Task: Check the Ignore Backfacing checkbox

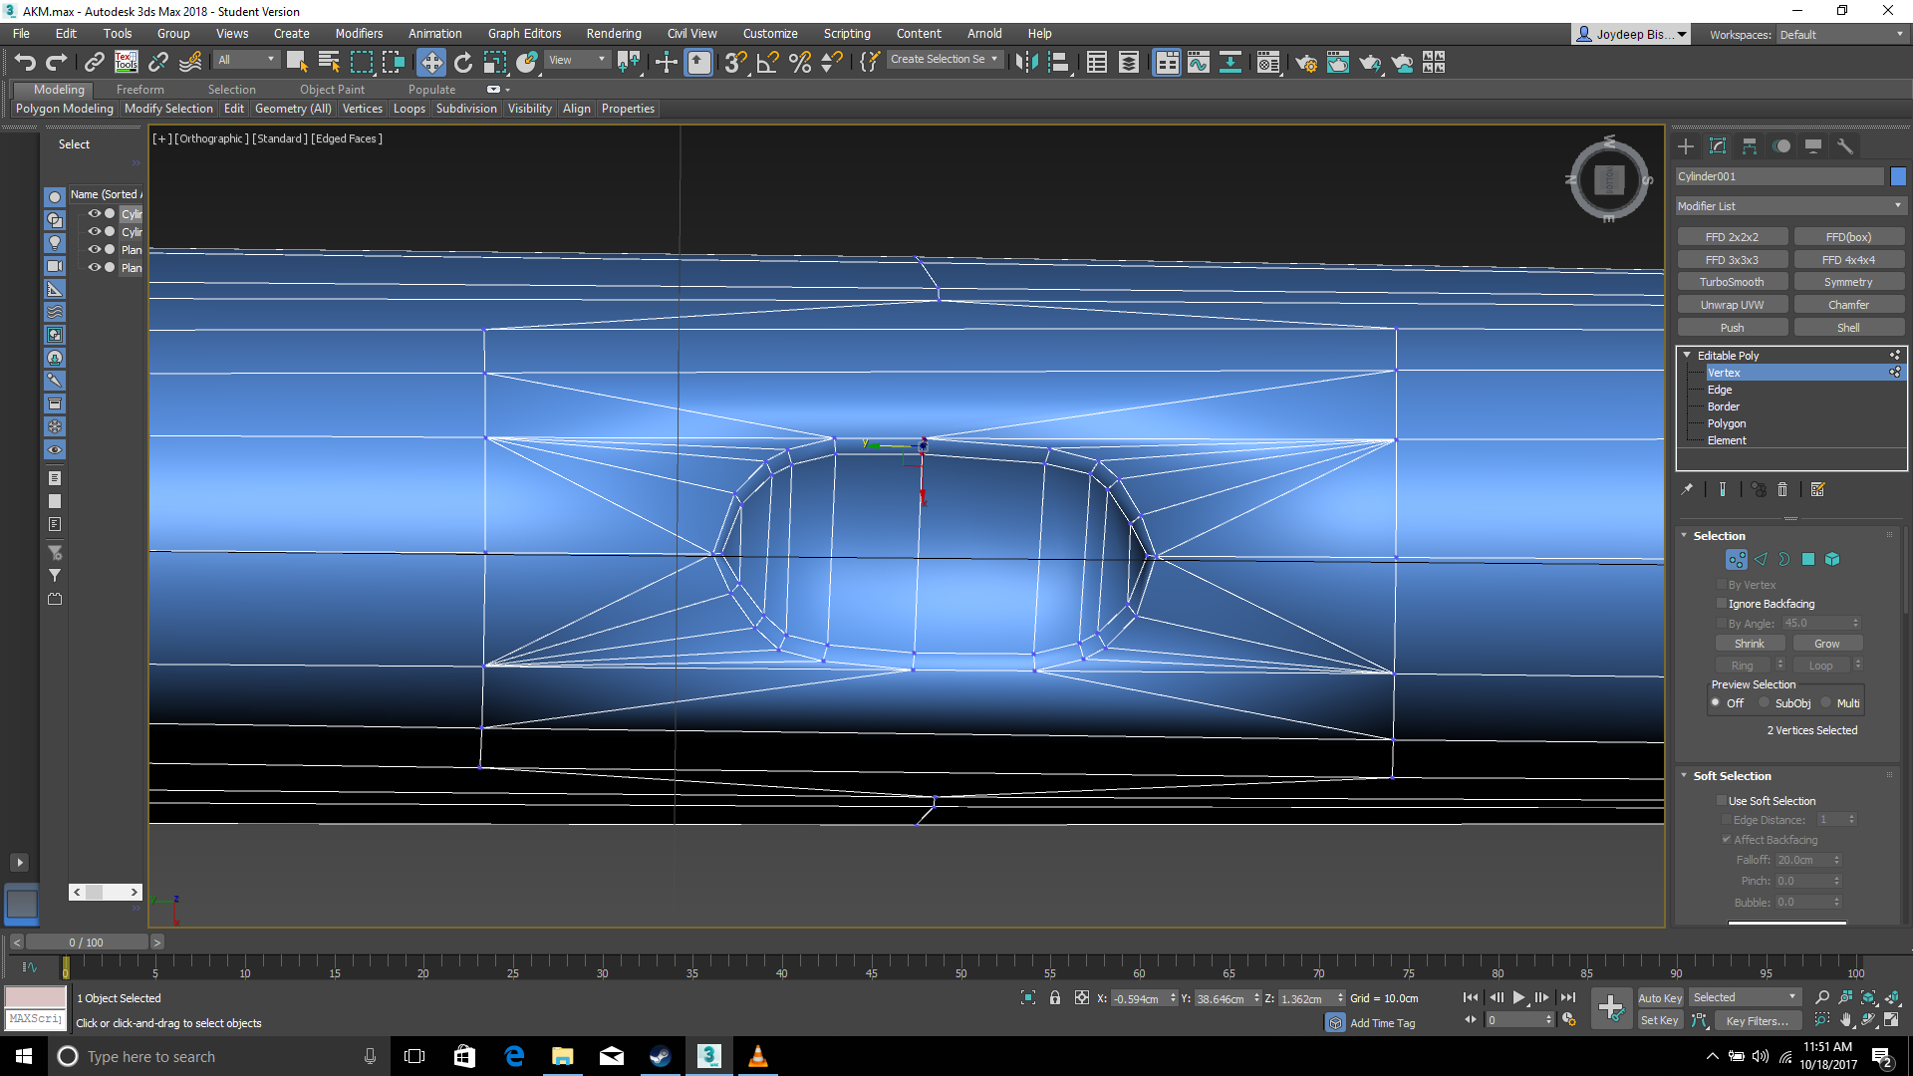Action: pyautogui.click(x=1722, y=604)
